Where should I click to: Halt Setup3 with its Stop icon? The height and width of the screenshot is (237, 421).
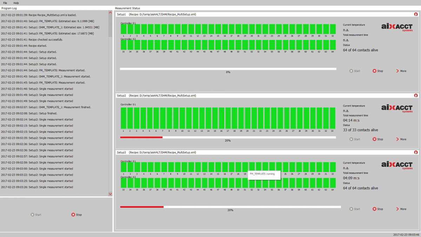coord(377,209)
